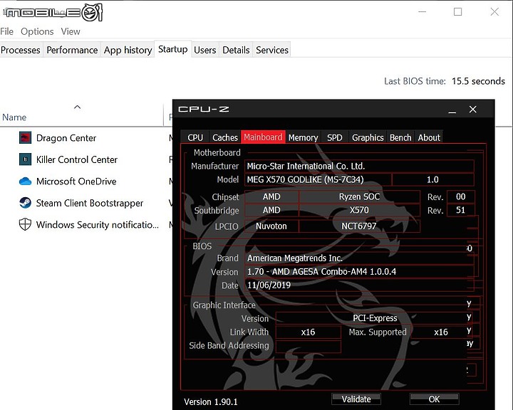Image resolution: width=513 pixels, height=410 pixels.
Task: Click BIOS Date 11/06/2019 field
Action: (x=359, y=285)
